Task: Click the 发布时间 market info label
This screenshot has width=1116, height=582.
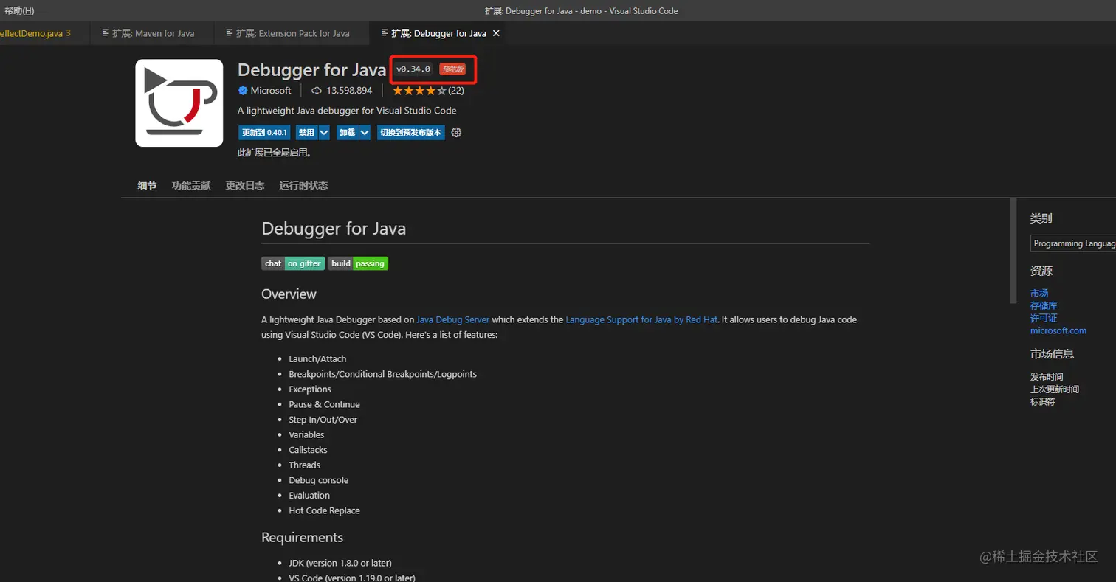Action: click(1047, 377)
